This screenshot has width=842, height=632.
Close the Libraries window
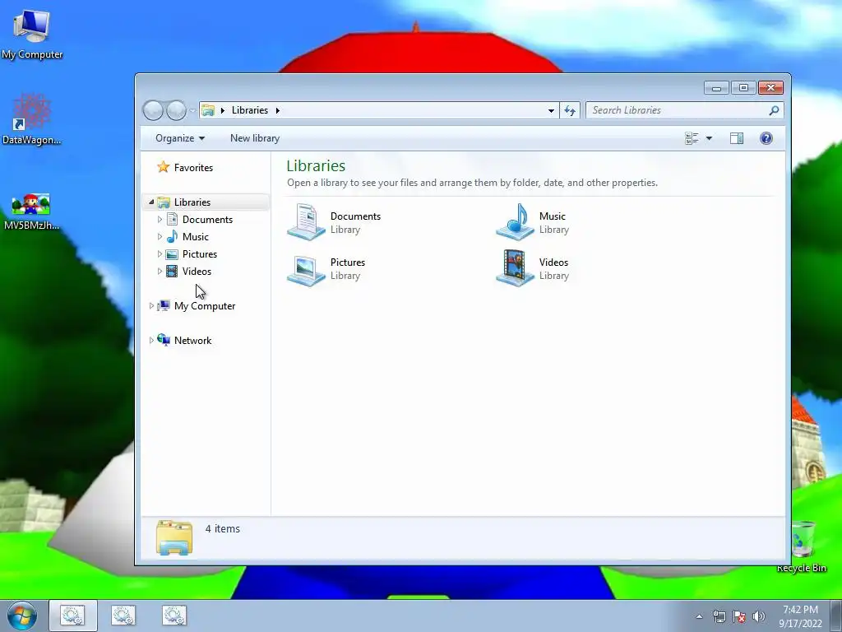[771, 87]
